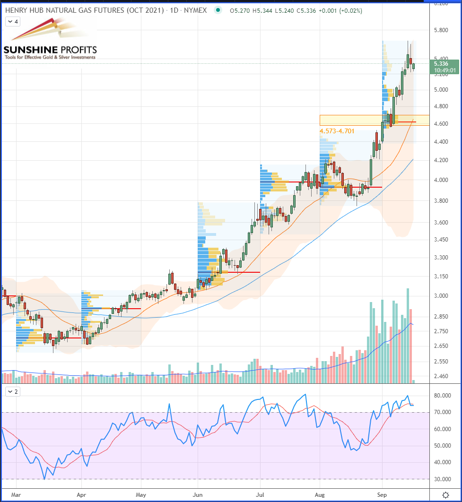The image size is (462, 502).
Task: Open chart settings gear icon
Action: tap(445, 495)
